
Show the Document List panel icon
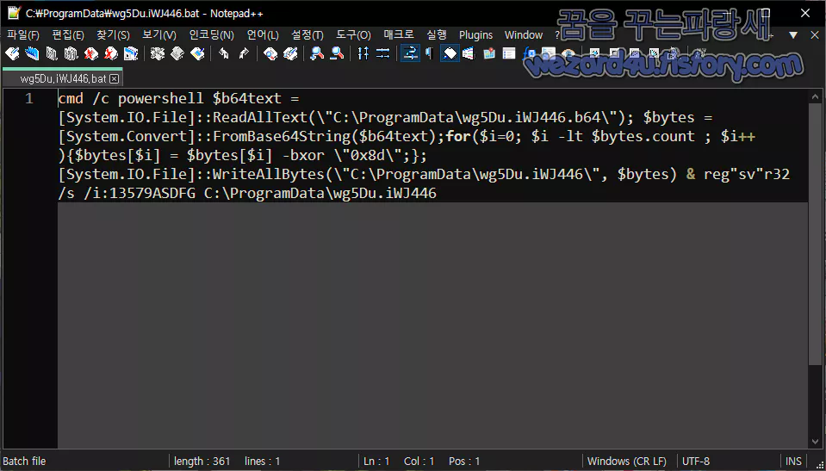[x=509, y=53]
